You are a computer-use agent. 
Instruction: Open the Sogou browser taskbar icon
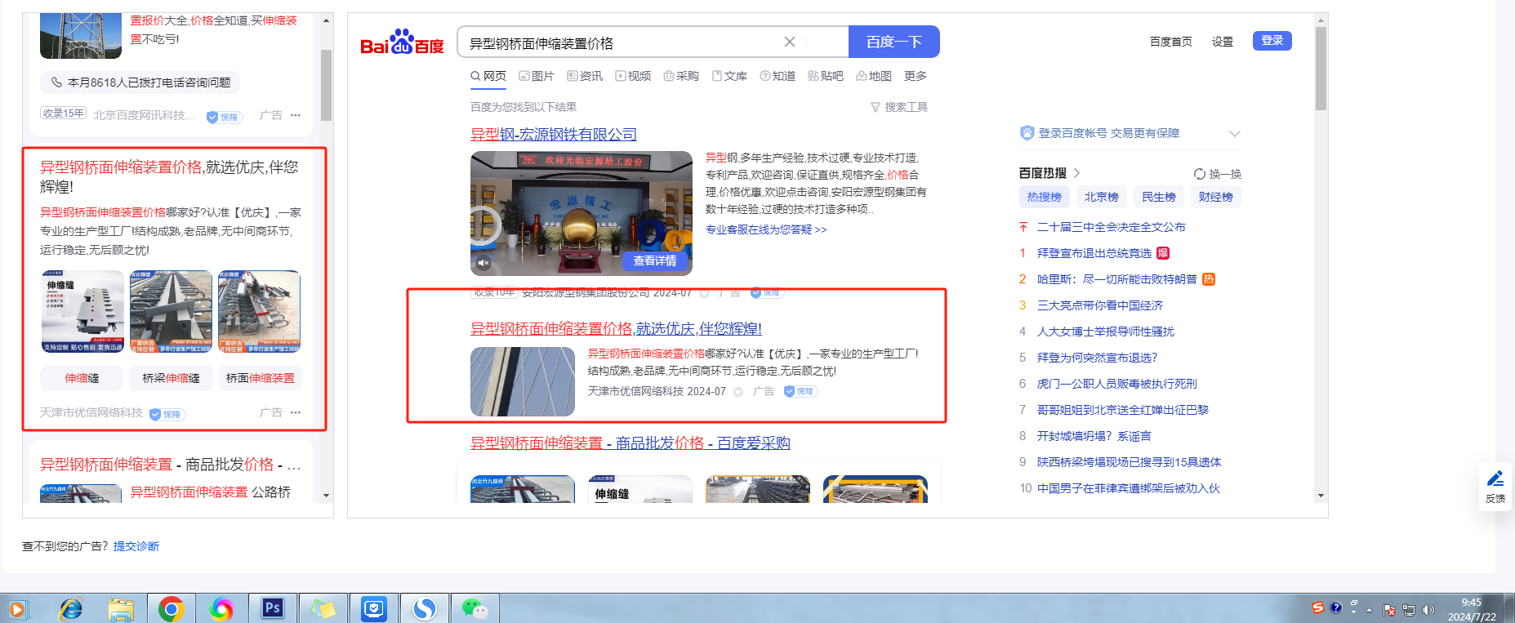point(424,609)
